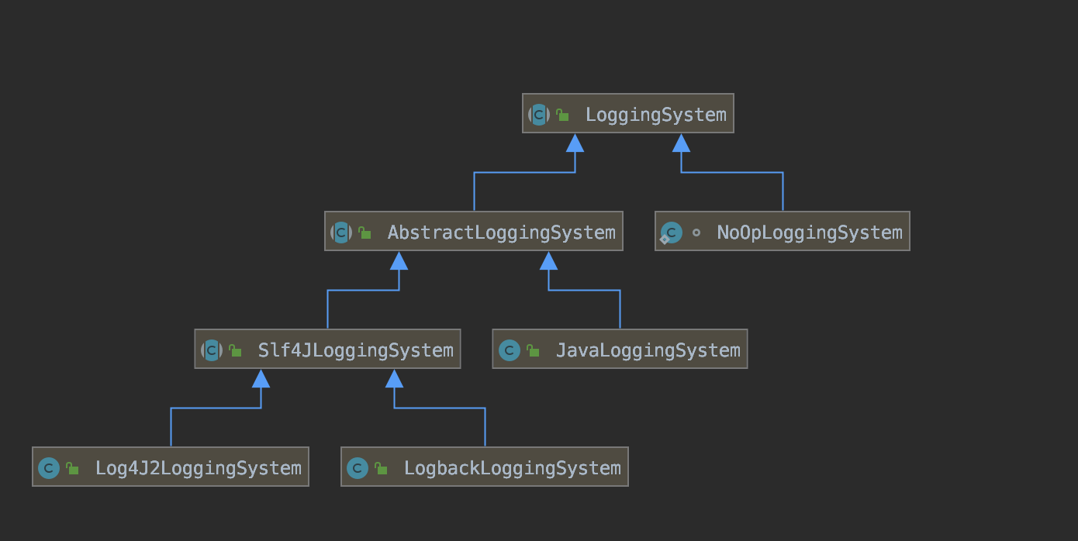Click the green lock icon beside JavaLoggingSystem
1078x541 pixels.
click(533, 350)
